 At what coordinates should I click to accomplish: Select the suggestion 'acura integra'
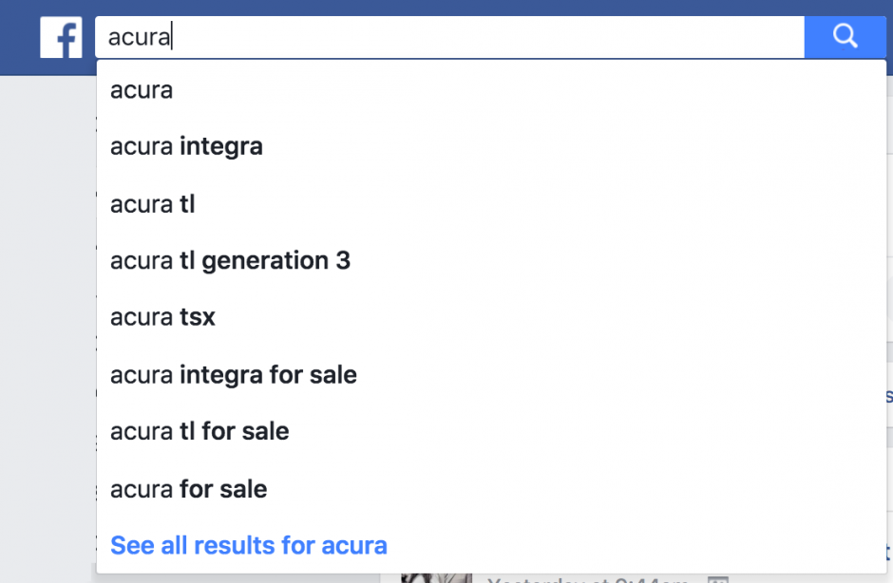click(x=186, y=146)
